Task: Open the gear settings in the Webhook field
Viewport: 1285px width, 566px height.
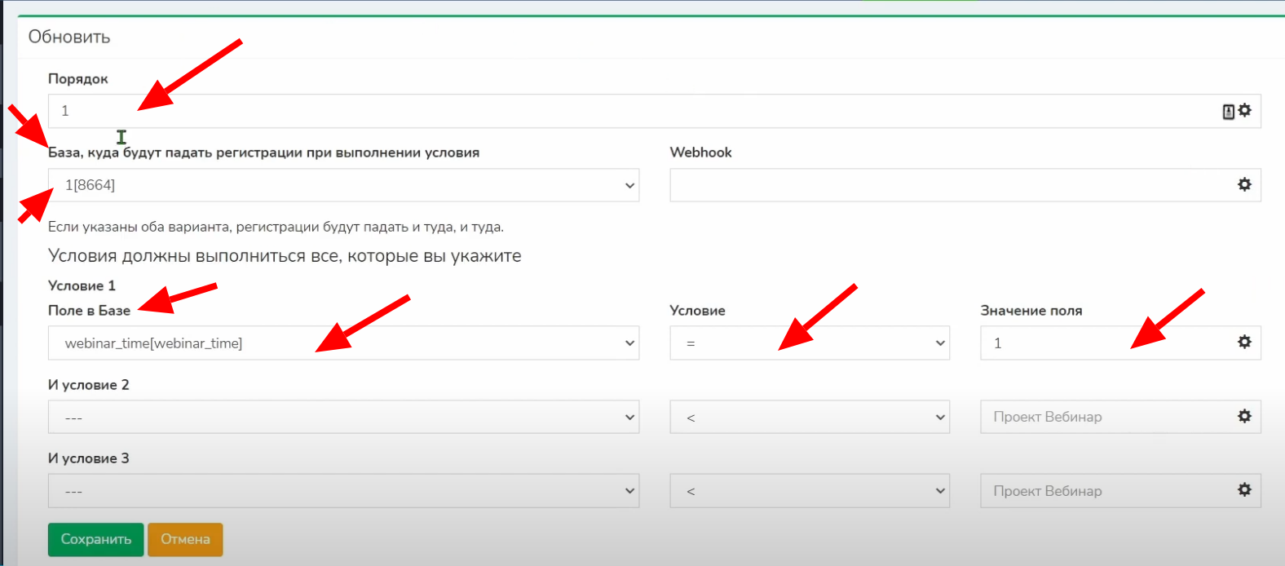Action: coord(1244,184)
